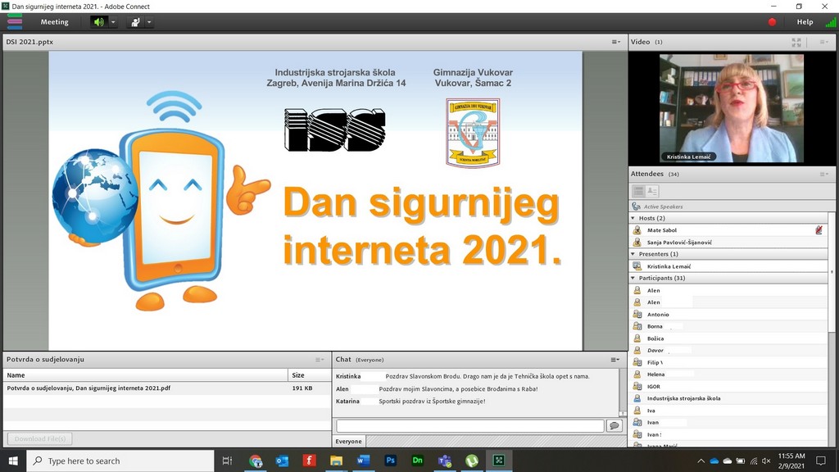Open the speaker options dropdown arrow
Viewport: 839px width, 472px height.
click(x=113, y=22)
